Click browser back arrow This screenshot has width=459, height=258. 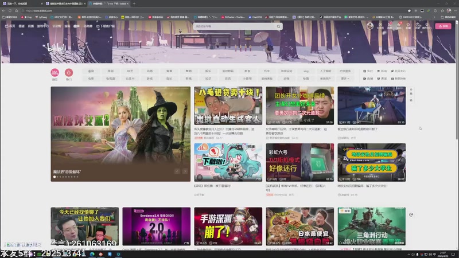[3, 11]
